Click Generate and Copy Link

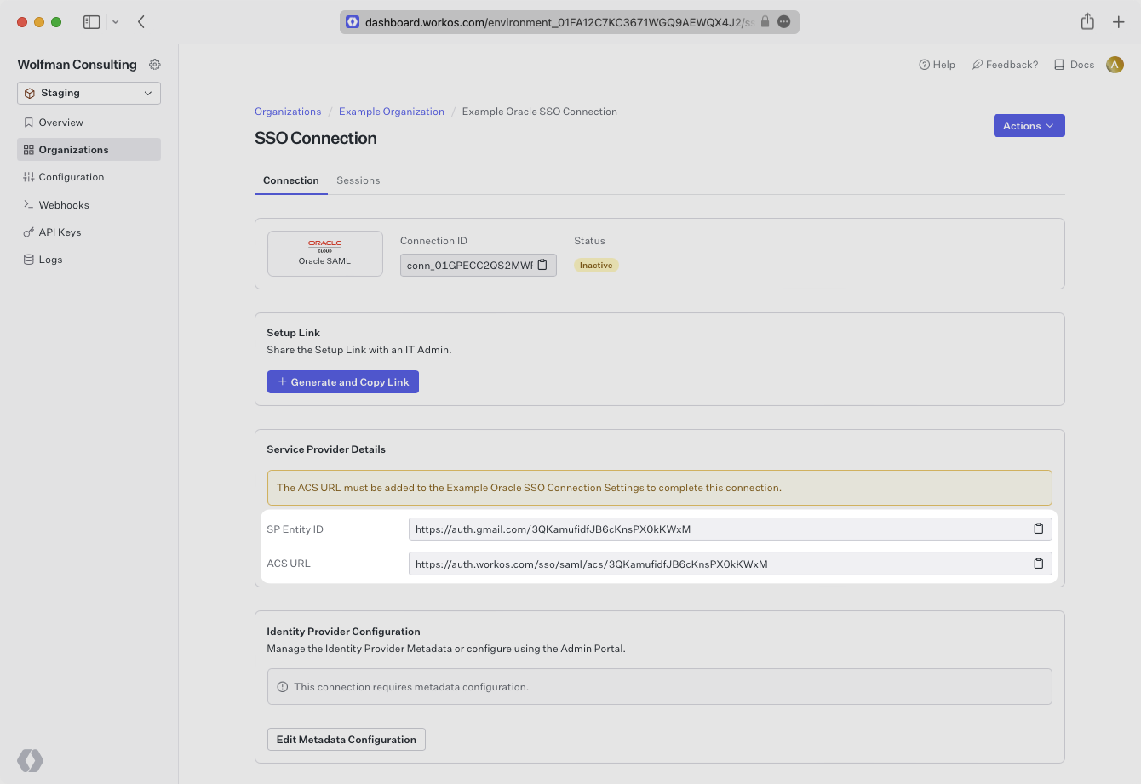[342, 381]
